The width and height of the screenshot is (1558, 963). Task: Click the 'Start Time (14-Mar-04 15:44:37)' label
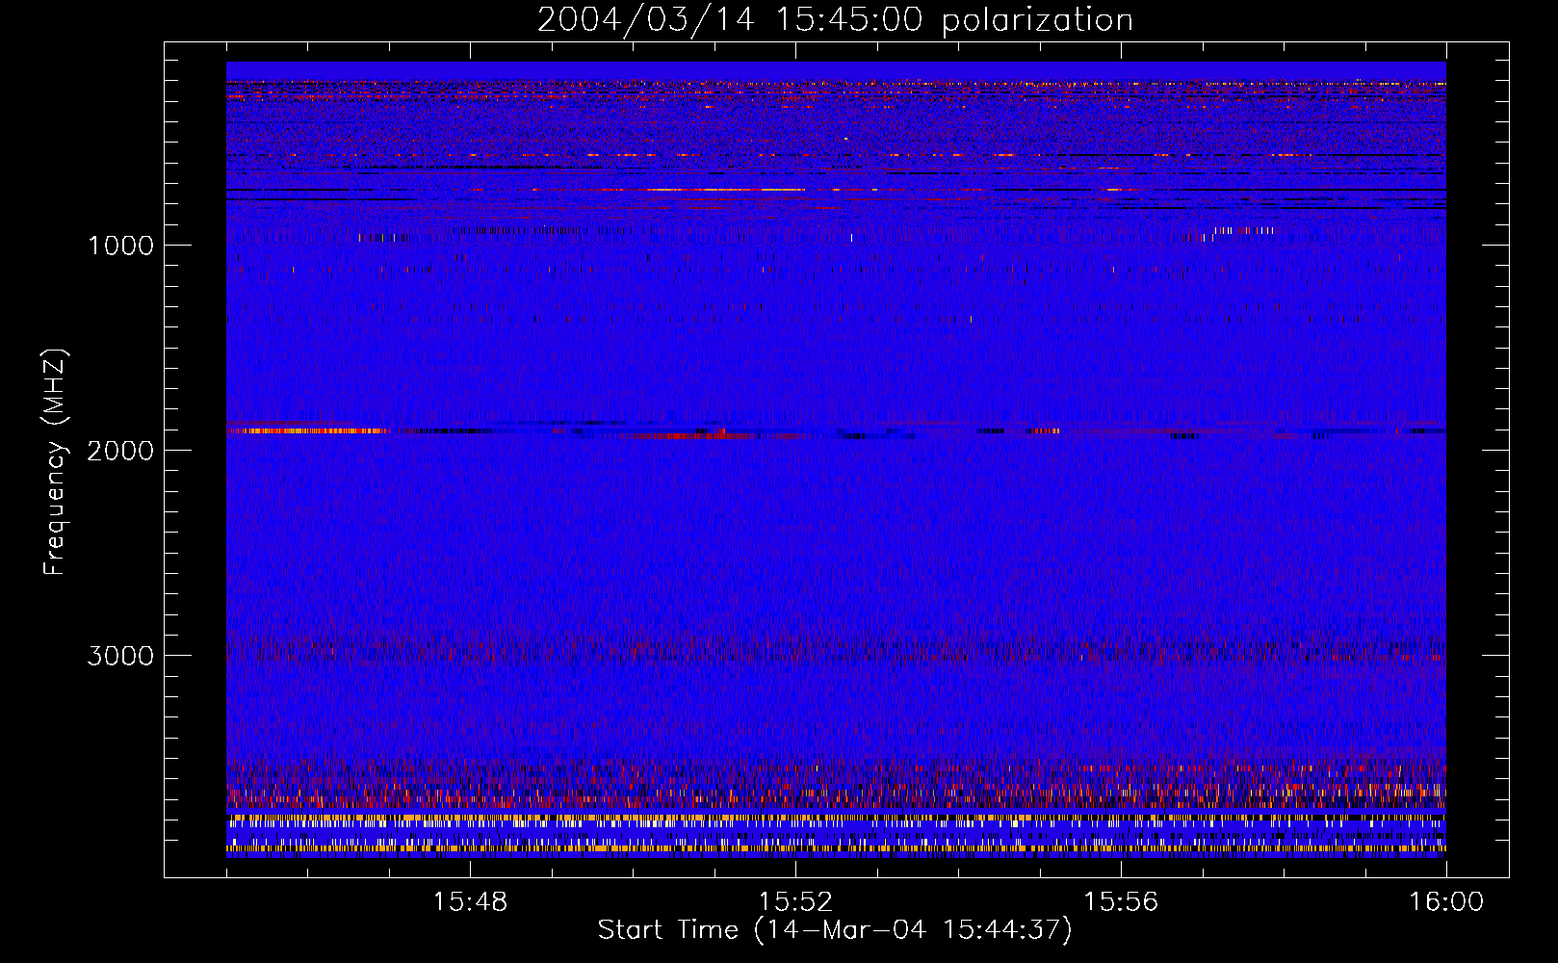point(835,930)
